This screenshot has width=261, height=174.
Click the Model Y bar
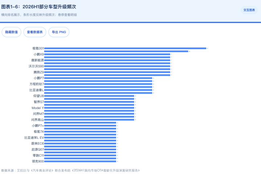click(x=89, y=108)
